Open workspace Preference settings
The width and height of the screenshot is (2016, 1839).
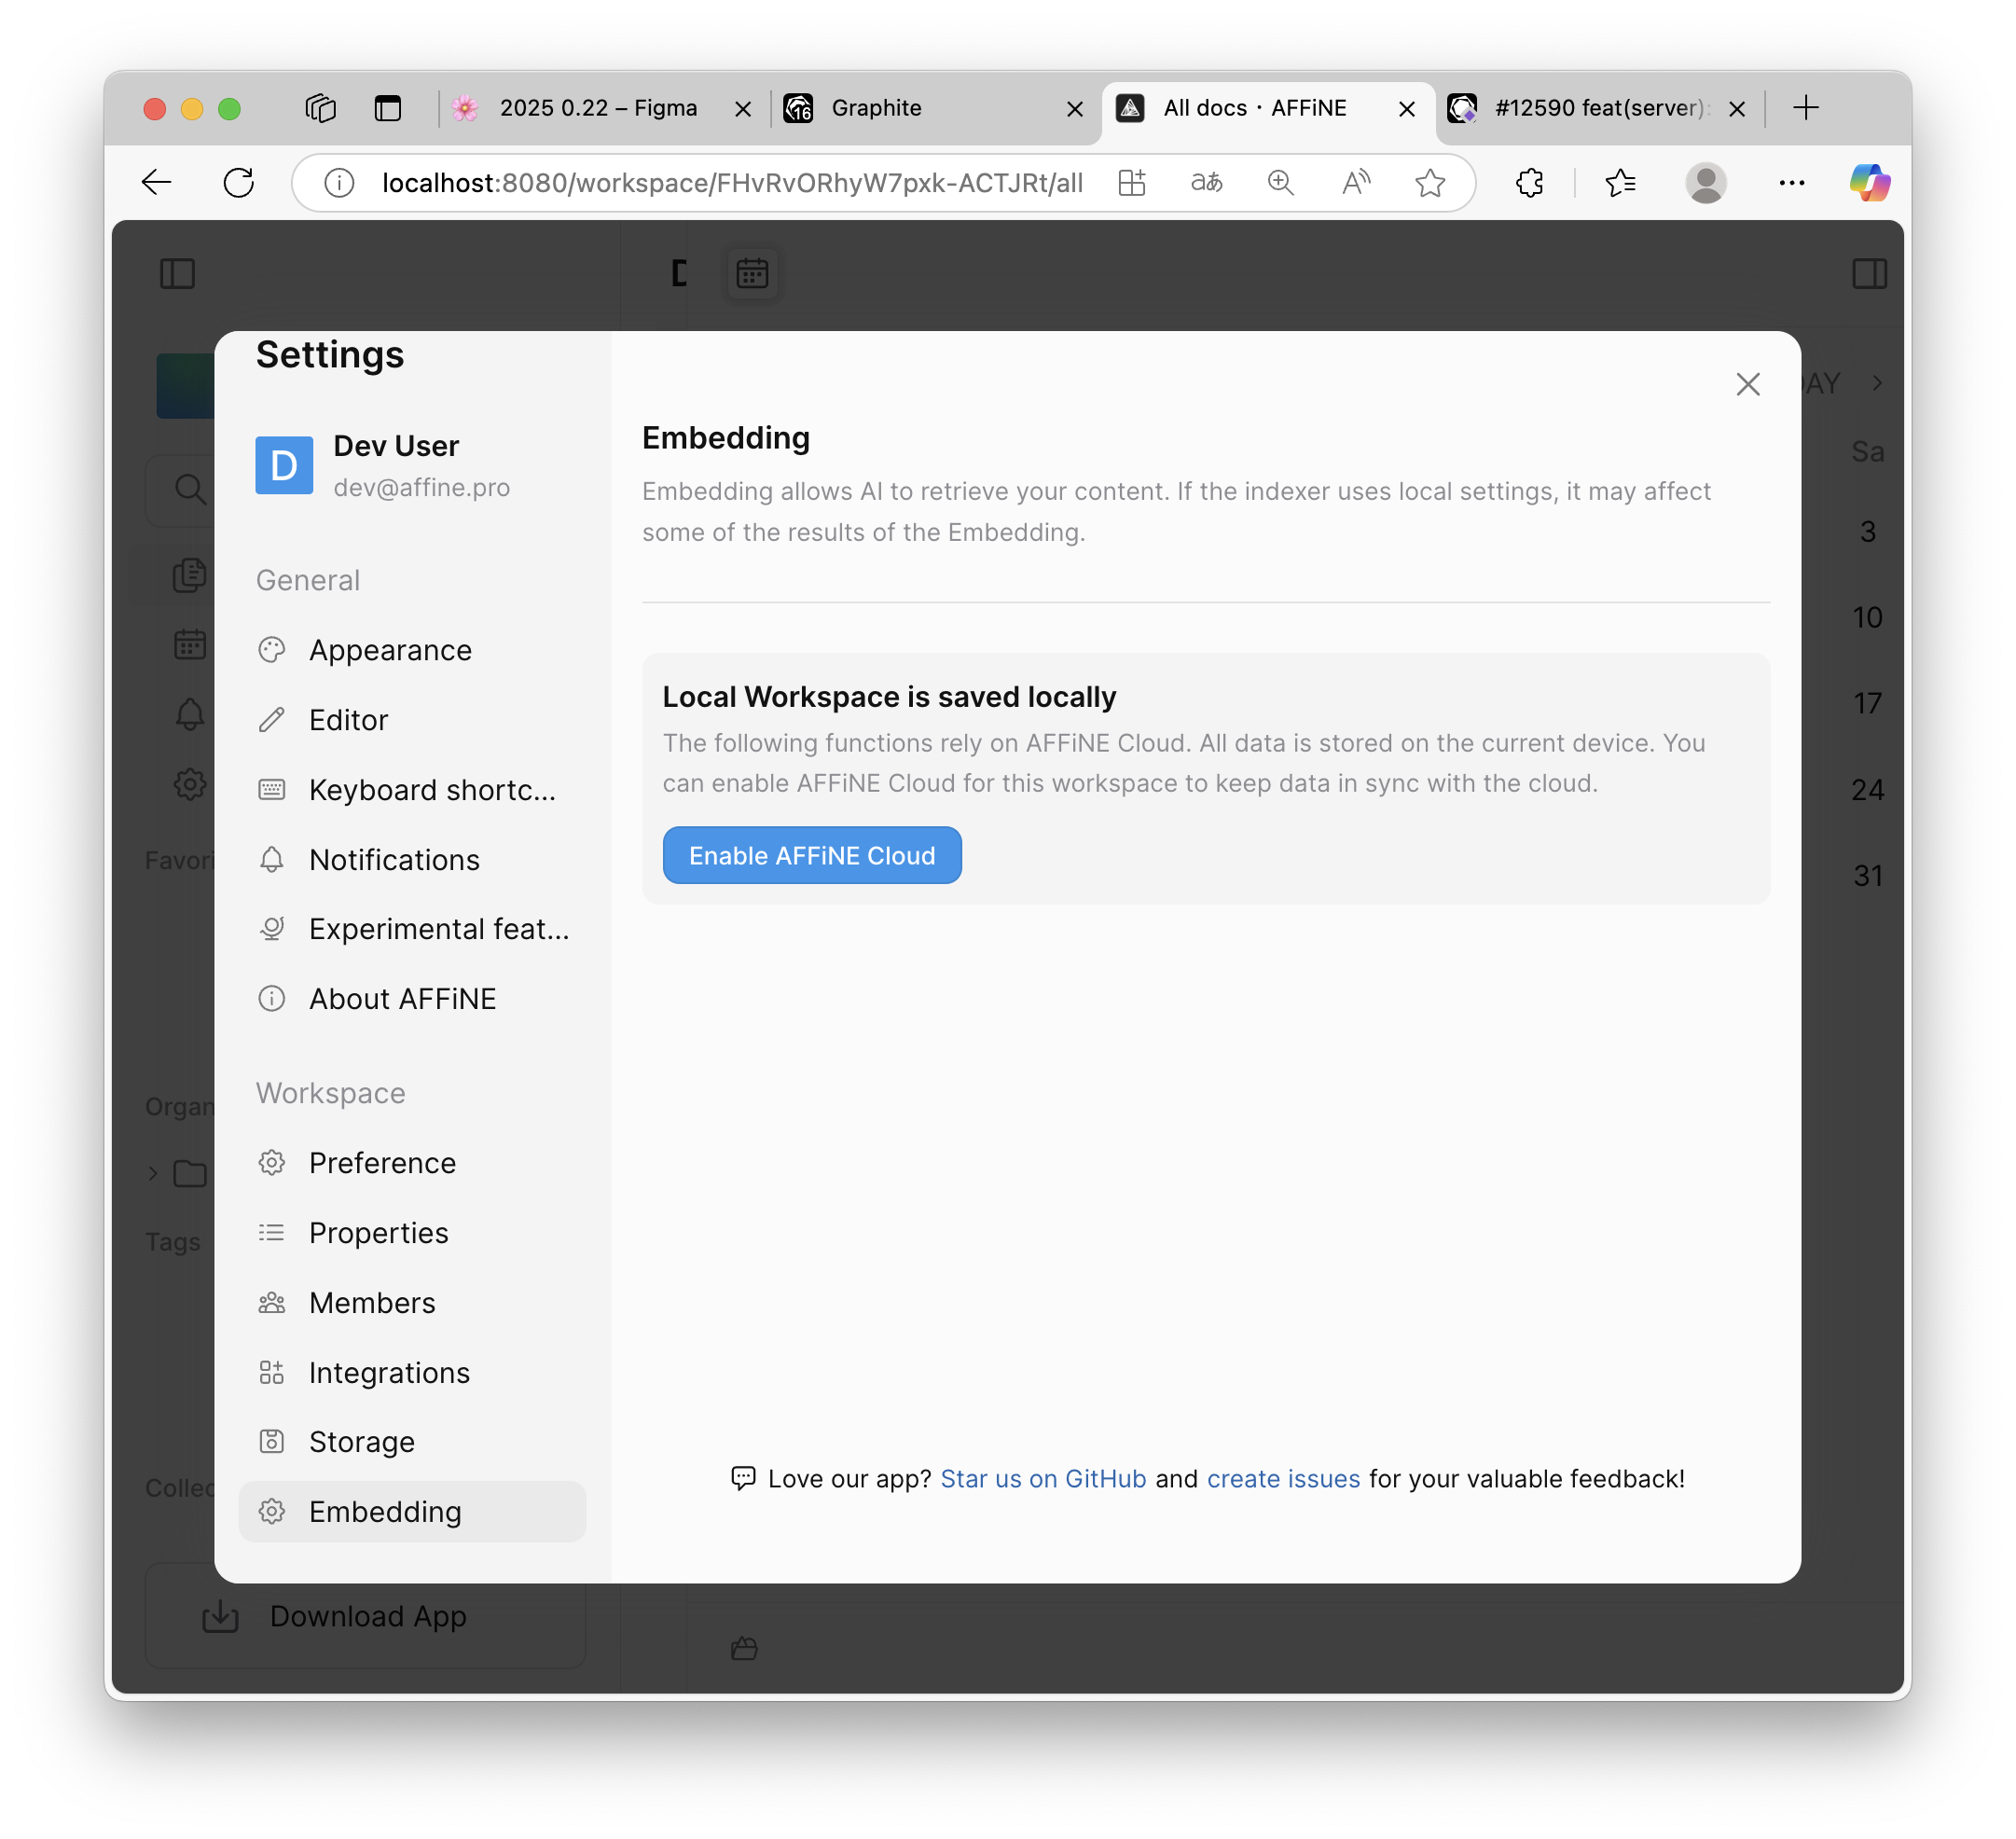coord(382,1163)
